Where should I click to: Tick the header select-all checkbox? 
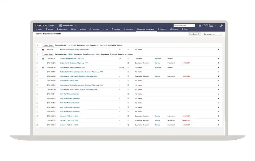pos(37,45)
